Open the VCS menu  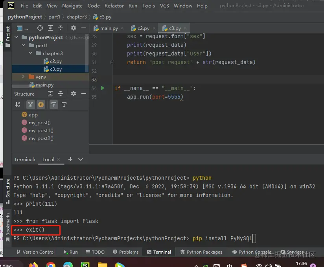click(x=164, y=6)
